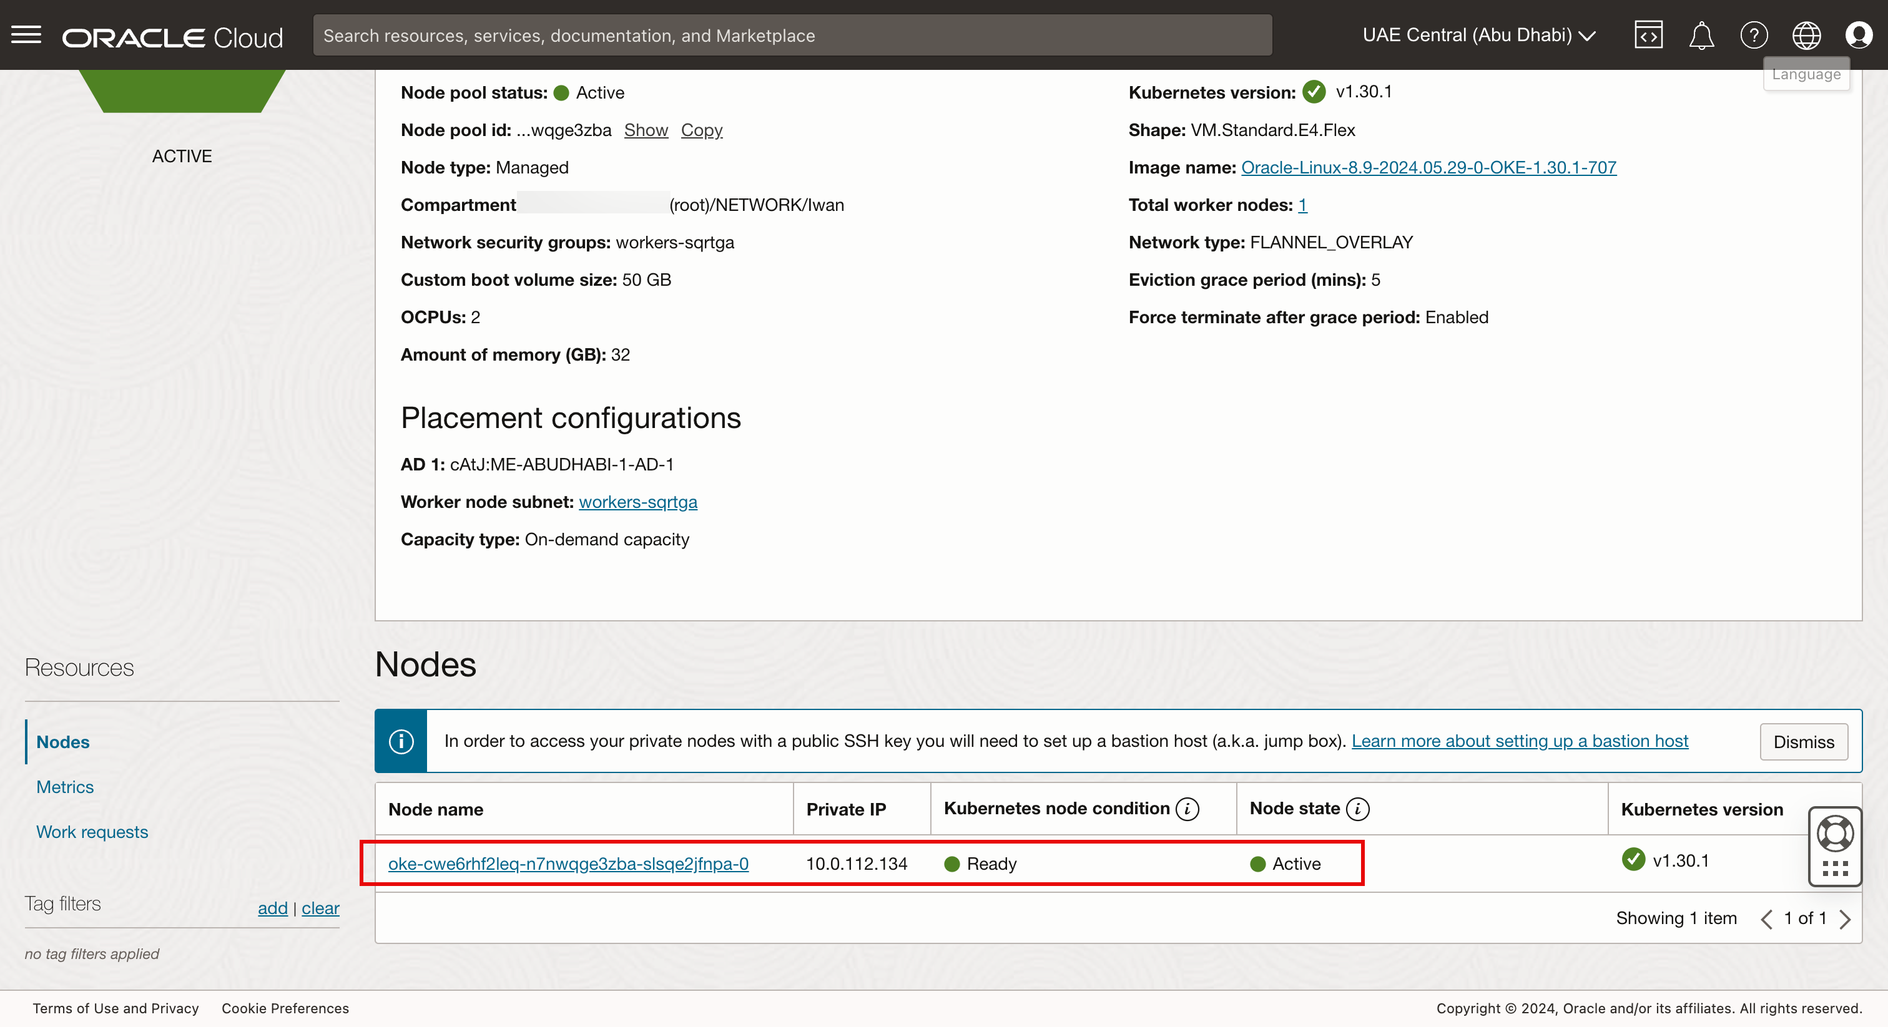This screenshot has width=1888, height=1027.
Task: Click the search resources input field
Action: [x=792, y=35]
